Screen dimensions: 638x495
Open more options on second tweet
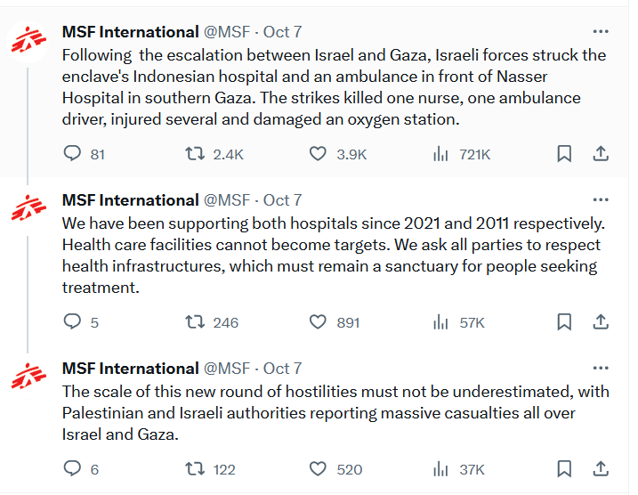[x=601, y=199]
